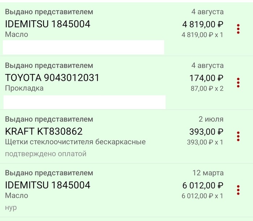Click white comment field under TOYOTA order
253x221 pixels.
coord(85,102)
